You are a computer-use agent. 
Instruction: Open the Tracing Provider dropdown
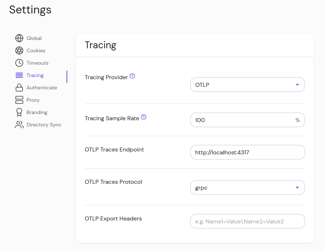click(247, 85)
